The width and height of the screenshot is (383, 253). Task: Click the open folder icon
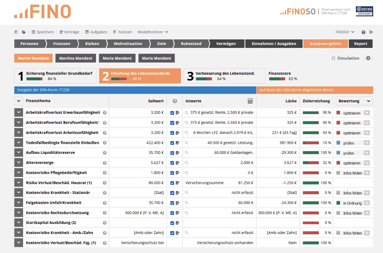24,32
